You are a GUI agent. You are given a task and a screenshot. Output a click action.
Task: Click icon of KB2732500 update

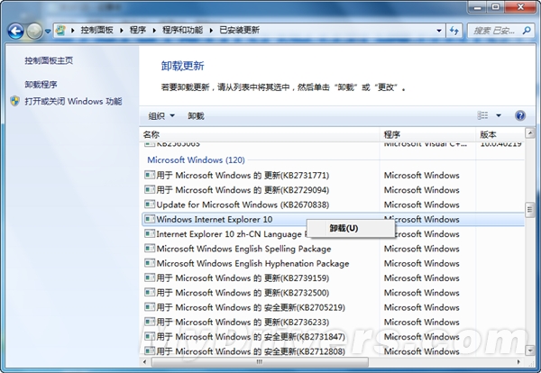150,292
